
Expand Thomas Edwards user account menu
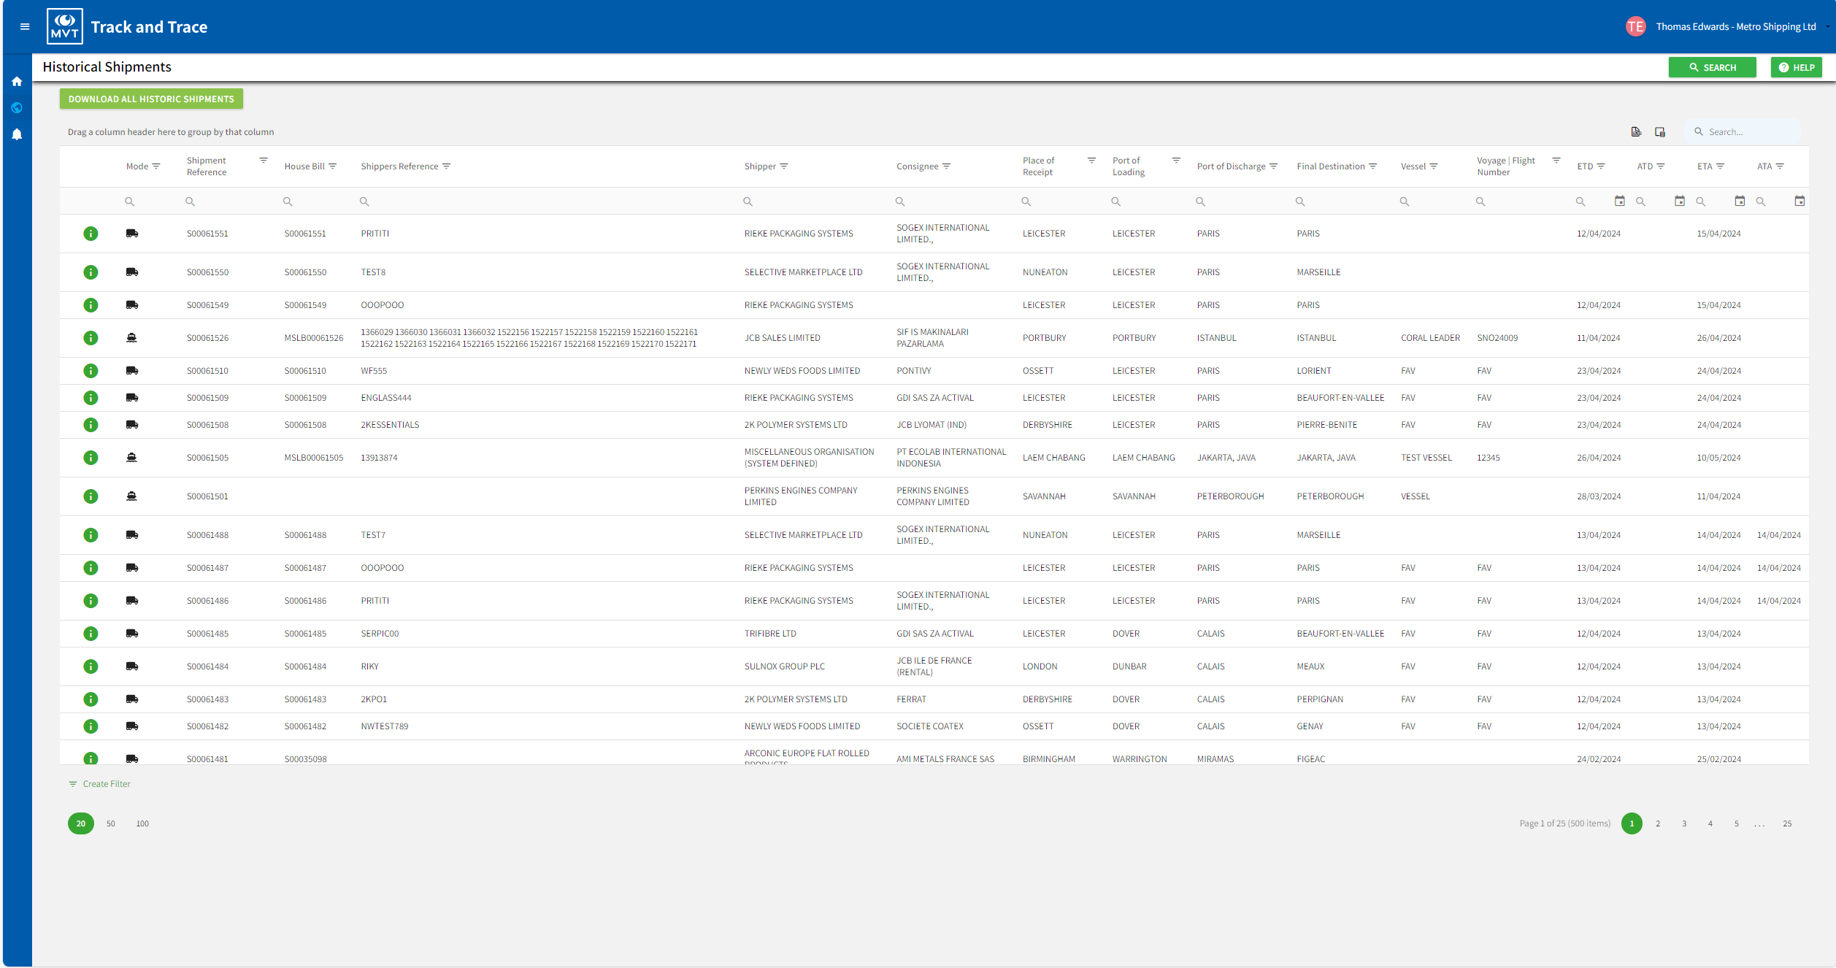pos(1735,27)
